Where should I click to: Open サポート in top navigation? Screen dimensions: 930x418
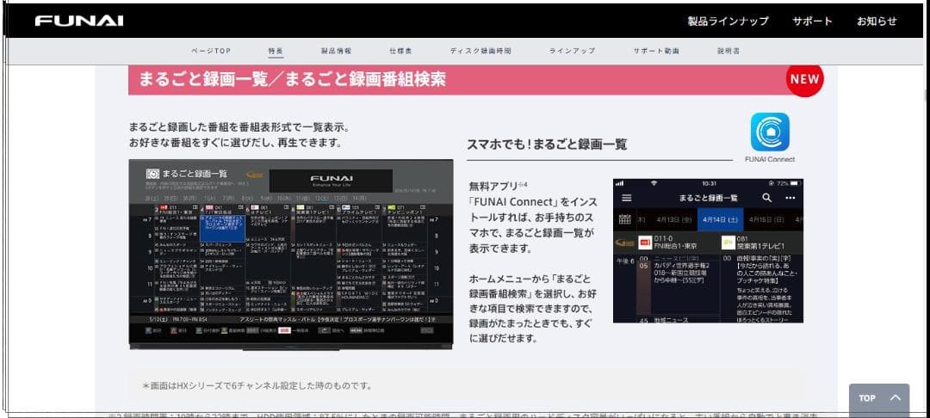click(x=812, y=22)
